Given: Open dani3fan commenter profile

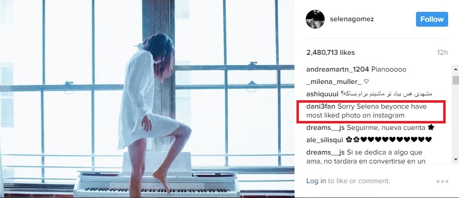Looking at the screenshot, I should coord(321,107).
